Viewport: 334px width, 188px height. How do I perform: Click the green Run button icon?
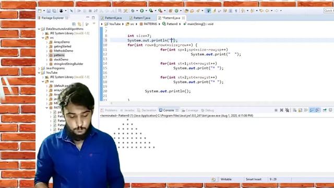[x=141, y=10]
